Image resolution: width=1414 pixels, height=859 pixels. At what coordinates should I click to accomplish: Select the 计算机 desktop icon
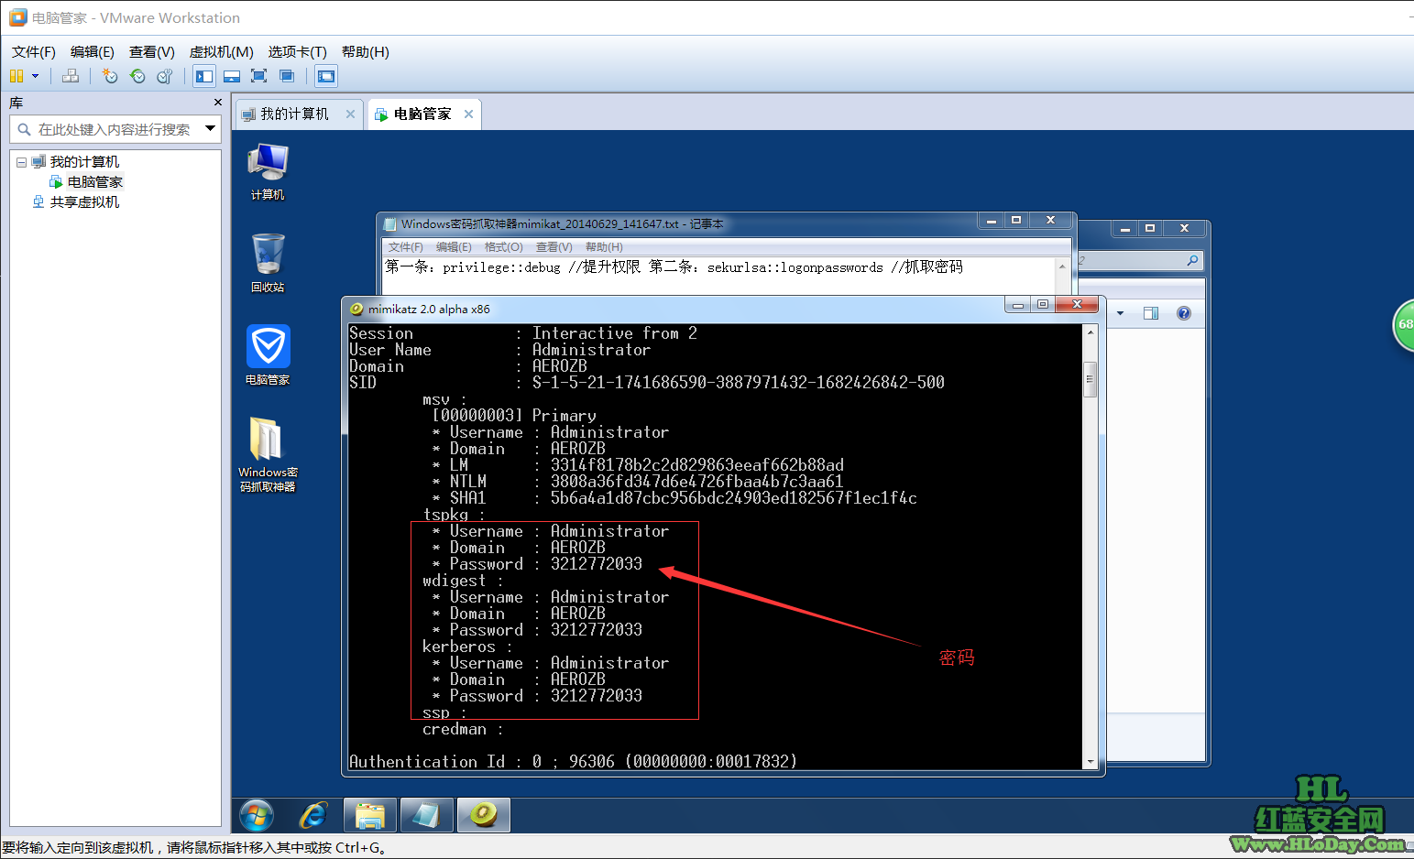tap(268, 172)
